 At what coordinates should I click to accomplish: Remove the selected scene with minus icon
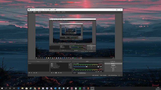click(31, 73)
